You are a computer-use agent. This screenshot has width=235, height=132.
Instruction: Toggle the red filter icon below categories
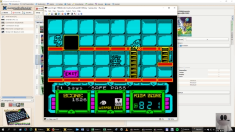click(x=10, y=104)
